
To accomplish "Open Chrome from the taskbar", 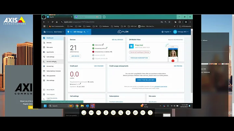I will pos(77,106).
